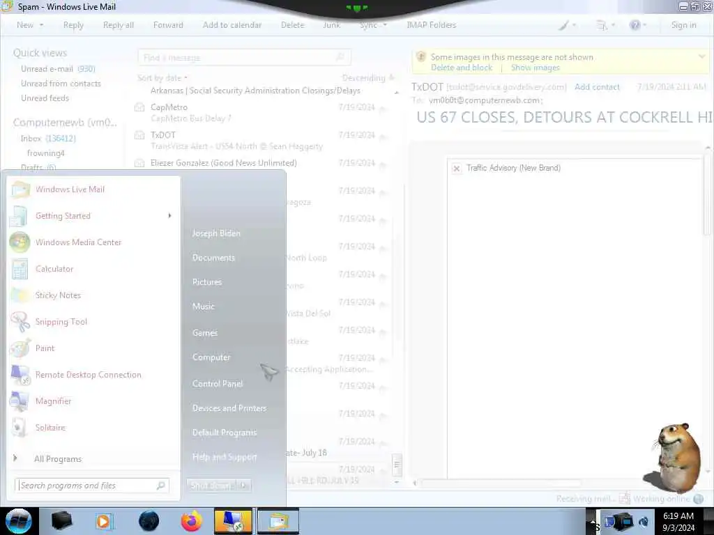The image size is (714, 535).
Task: Open Devices and Printers
Action: pyautogui.click(x=229, y=408)
